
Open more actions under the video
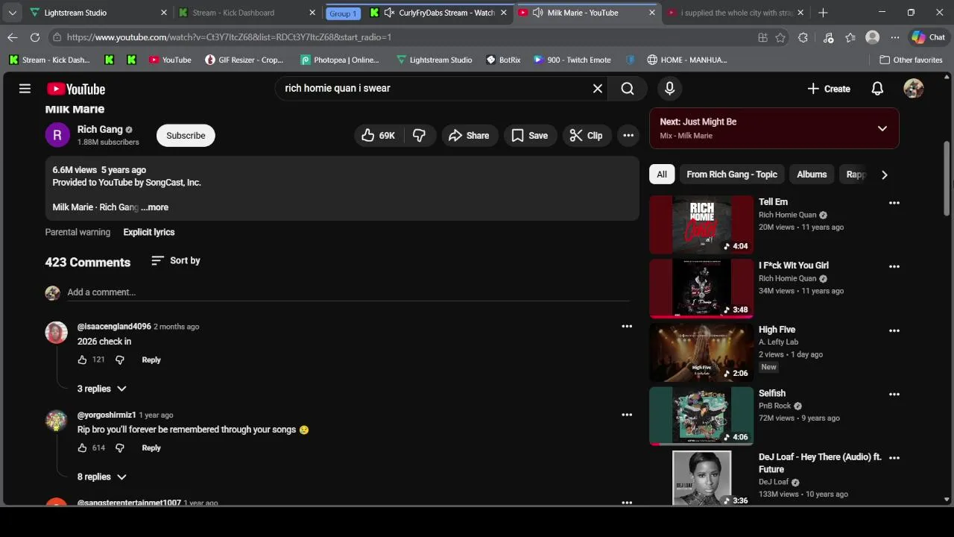[x=628, y=135]
